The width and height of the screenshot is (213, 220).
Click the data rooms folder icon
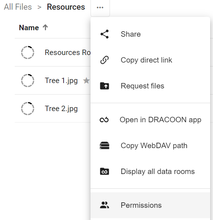pyautogui.click(x=105, y=171)
